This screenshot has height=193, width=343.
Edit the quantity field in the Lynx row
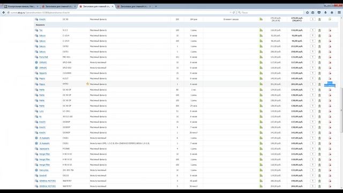click(313, 111)
